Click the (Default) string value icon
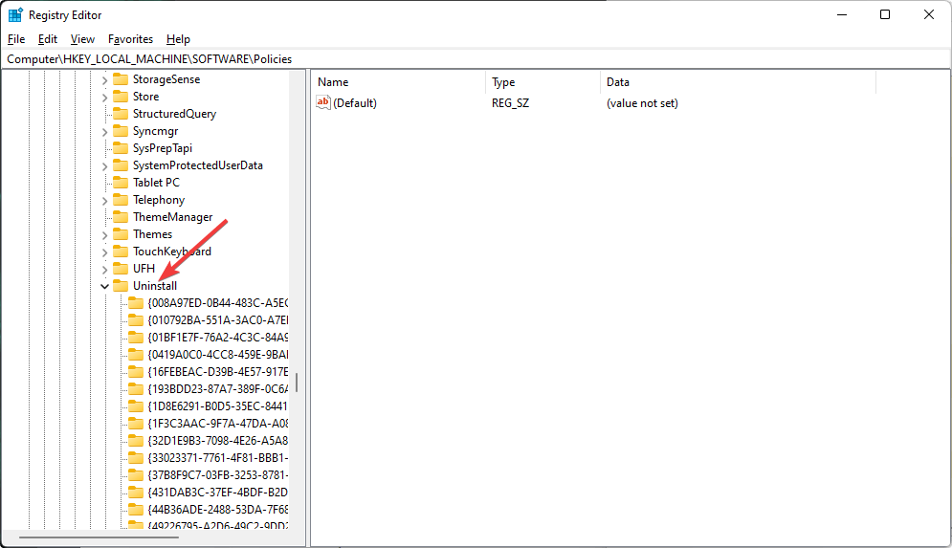The image size is (952, 548). click(323, 102)
